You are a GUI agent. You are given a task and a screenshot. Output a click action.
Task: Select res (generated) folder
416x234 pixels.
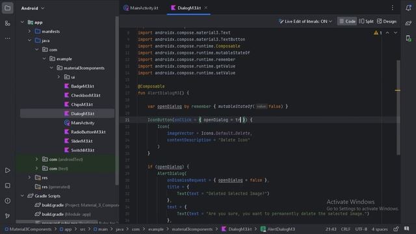click(x=53, y=187)
